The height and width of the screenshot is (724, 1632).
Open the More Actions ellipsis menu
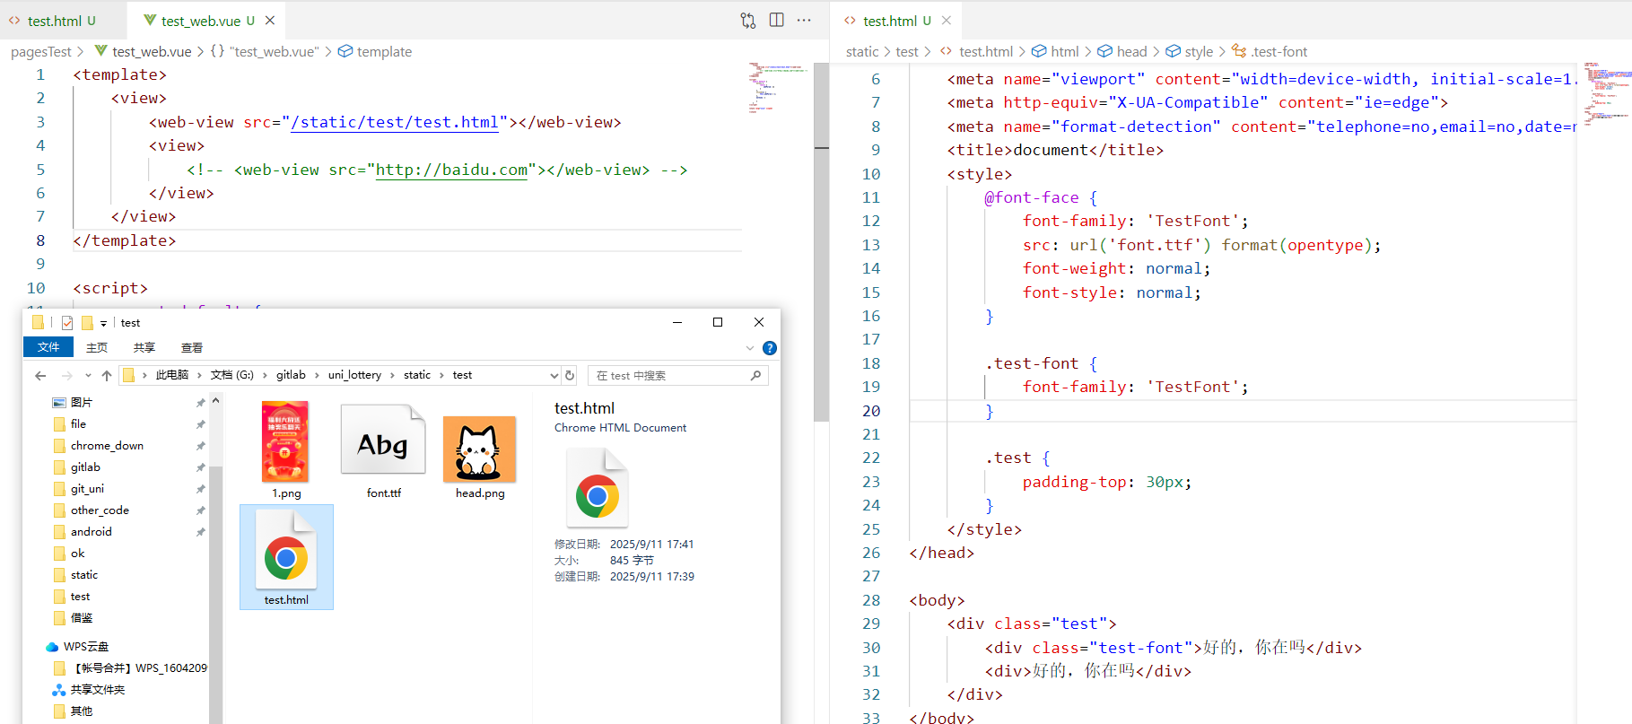804,21
